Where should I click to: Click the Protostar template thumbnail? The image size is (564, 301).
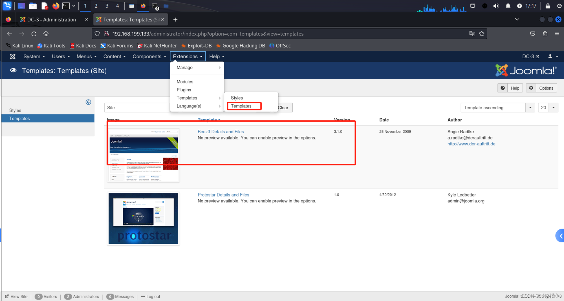pyautogui.click(x=143, y=218)
